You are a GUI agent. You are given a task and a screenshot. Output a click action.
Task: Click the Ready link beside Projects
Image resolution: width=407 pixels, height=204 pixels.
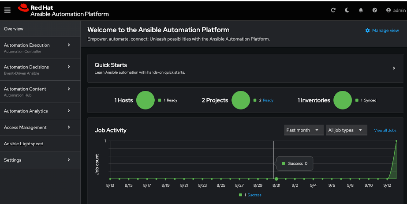click(268, 100)
